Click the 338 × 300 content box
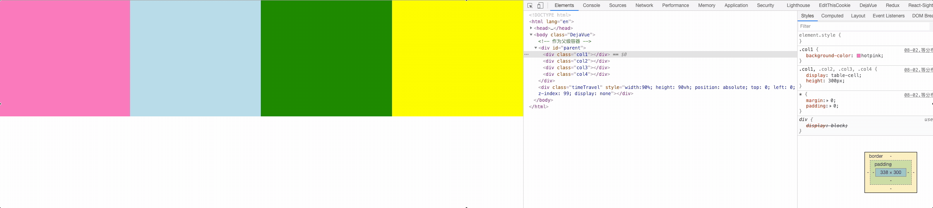Image resolution: width=933 pixels, height=208 pixels. click(890, 172)
